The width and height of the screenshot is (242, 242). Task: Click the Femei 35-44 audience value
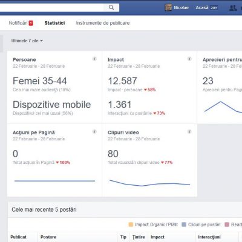[x=40, y=81]
